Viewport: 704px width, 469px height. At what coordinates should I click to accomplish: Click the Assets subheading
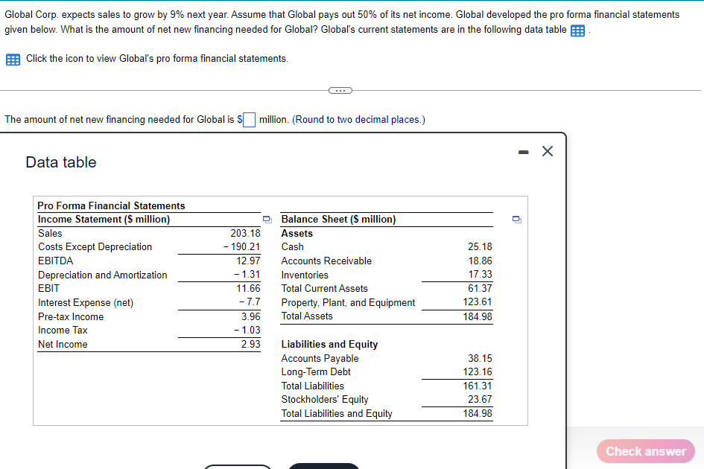[x=296, y=233]
